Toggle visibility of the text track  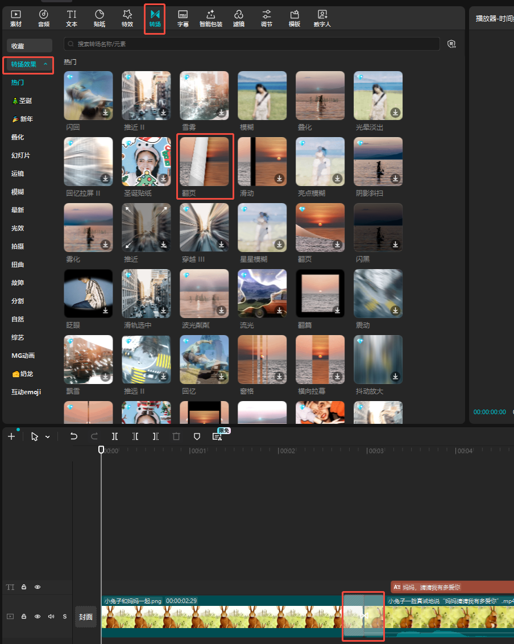point(38,587)
